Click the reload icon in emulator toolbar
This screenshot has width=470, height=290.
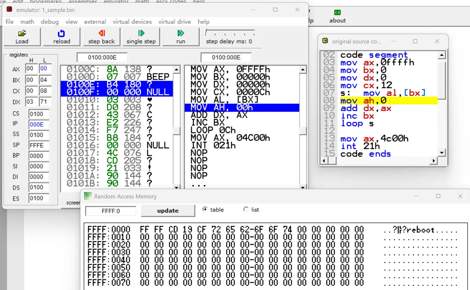(x=61, y=33)
